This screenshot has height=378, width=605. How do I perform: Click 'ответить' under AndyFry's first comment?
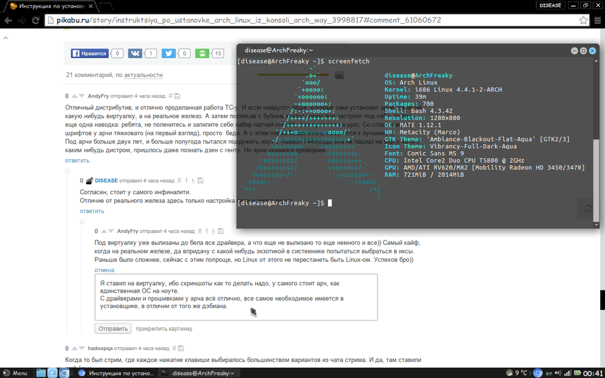77,161
